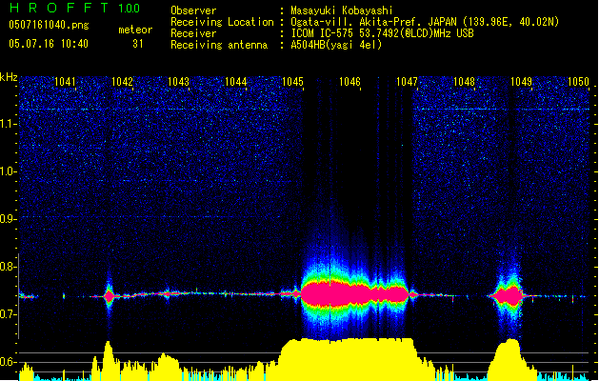Click the HROFFT 1.0.0 title text
Viewport: 599px width, 381px height.
[x=74, y=8]
